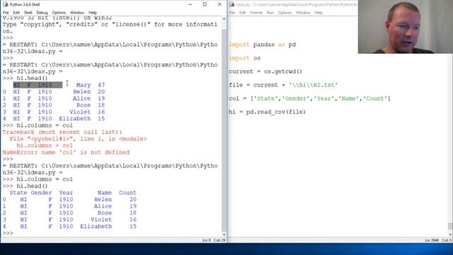Click the file path assignment line
The image size is (453, 255).
(283, 85)
